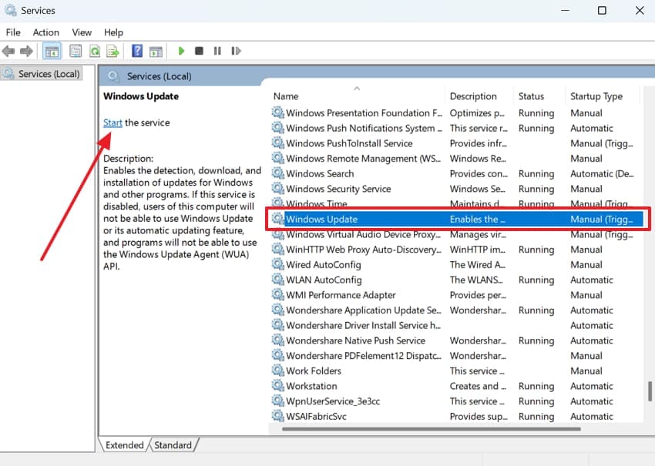Click 'Provides sup...' description of WSAIFabricSvc

[x=479, y=416]
